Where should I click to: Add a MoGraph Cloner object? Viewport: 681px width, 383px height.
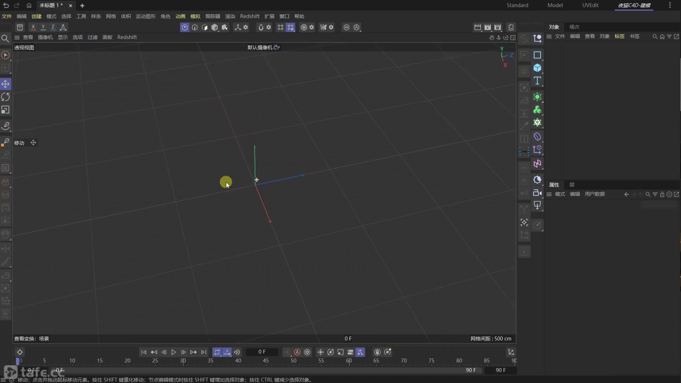537,110
